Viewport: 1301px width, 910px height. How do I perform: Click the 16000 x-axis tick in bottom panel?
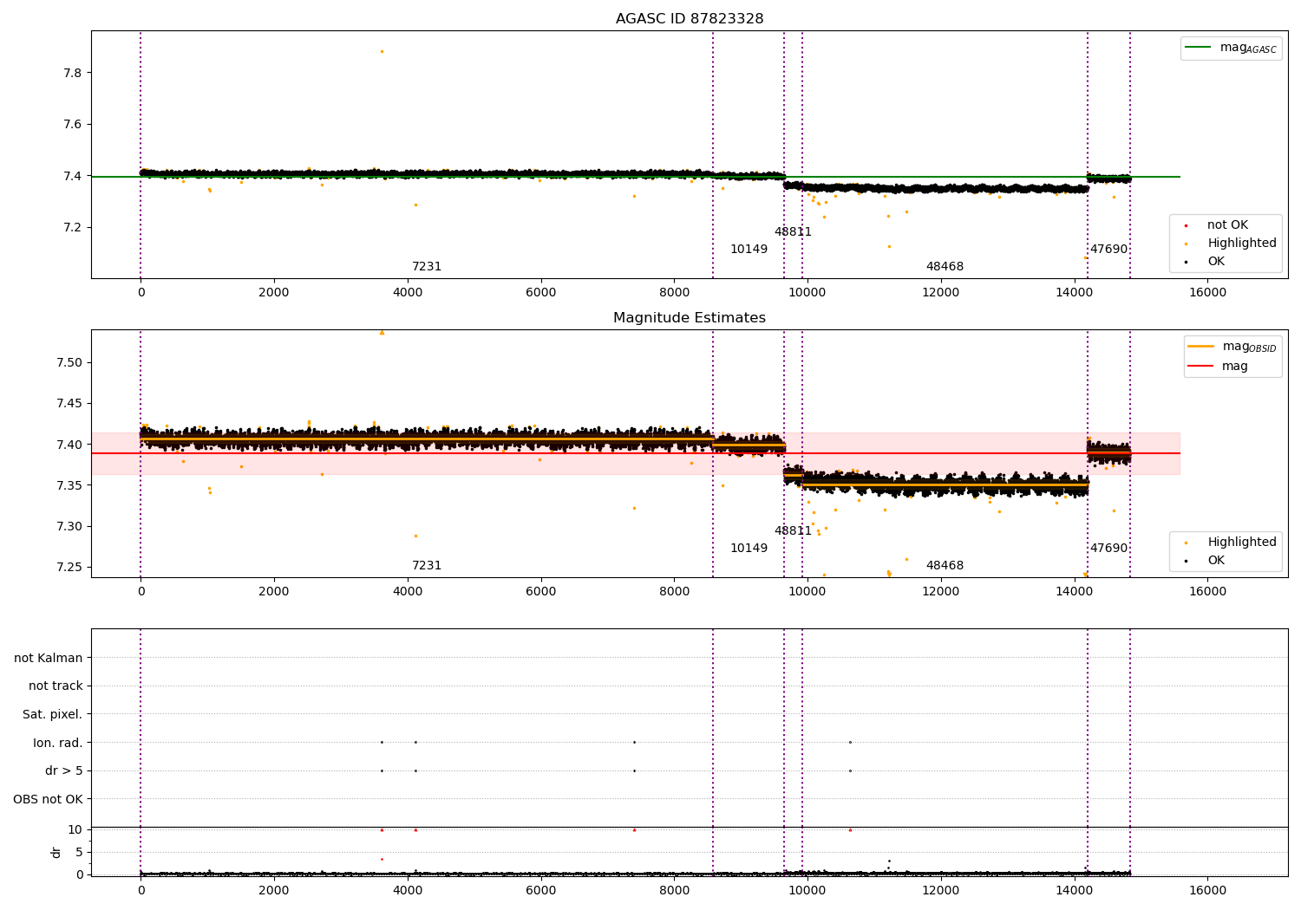click(x=1207, y=890)
